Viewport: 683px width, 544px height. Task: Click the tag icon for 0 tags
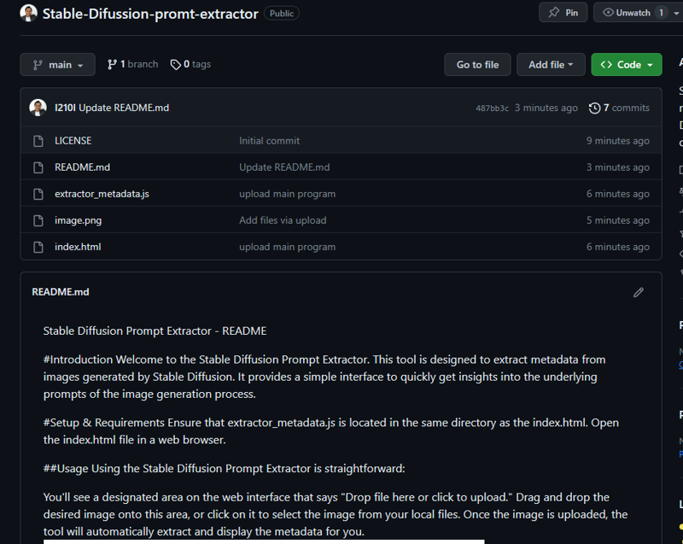(x=175, y=65)
